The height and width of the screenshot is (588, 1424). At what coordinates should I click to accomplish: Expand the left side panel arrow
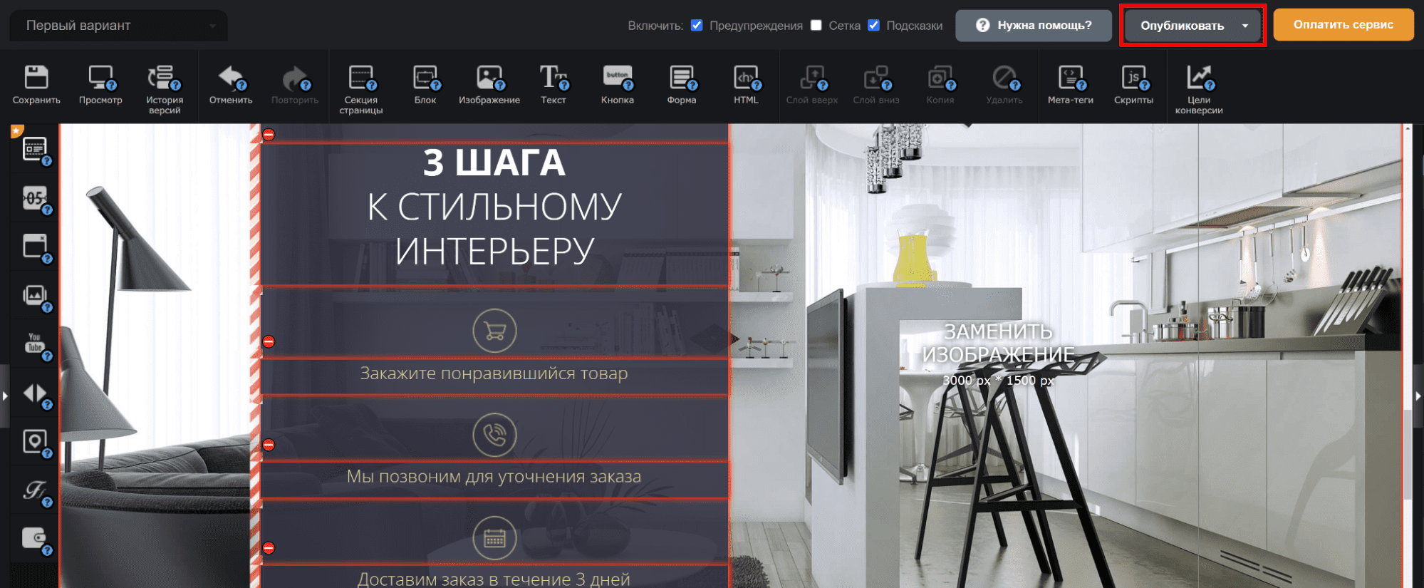click(4, 396)
